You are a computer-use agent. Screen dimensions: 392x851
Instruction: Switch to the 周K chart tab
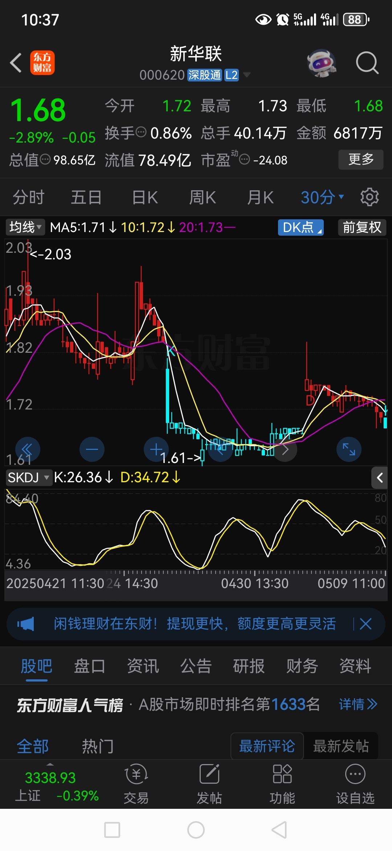(203, 197)
